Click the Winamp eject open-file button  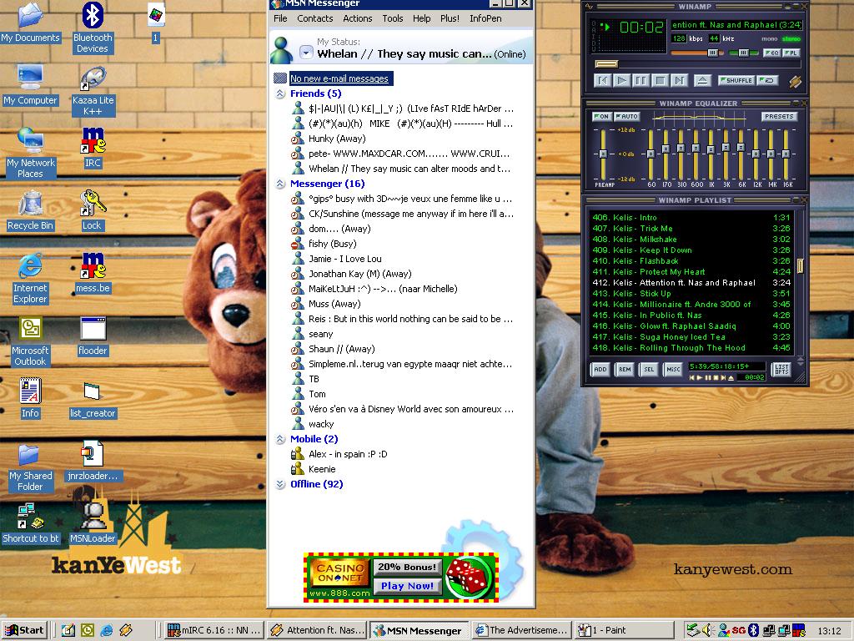click(702, 81)
